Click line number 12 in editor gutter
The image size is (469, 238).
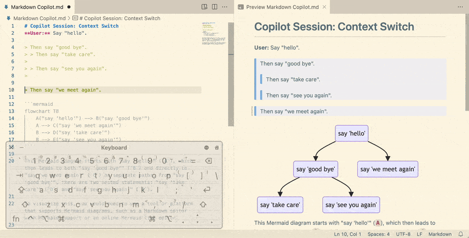click(11, 104)
